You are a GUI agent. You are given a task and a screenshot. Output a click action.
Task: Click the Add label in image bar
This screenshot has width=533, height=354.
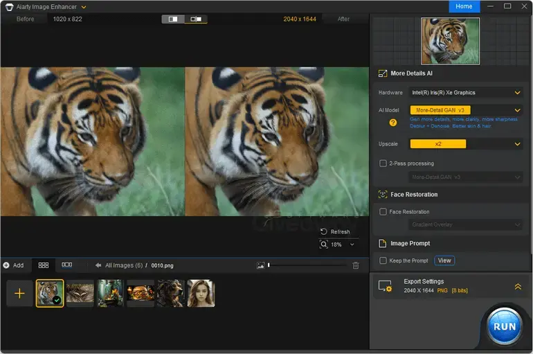pyautogui.click(x=18, y=265)
